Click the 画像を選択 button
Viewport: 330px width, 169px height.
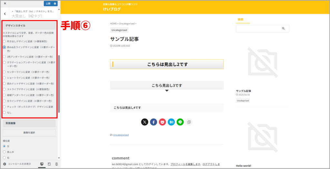(x=29, y=132)
